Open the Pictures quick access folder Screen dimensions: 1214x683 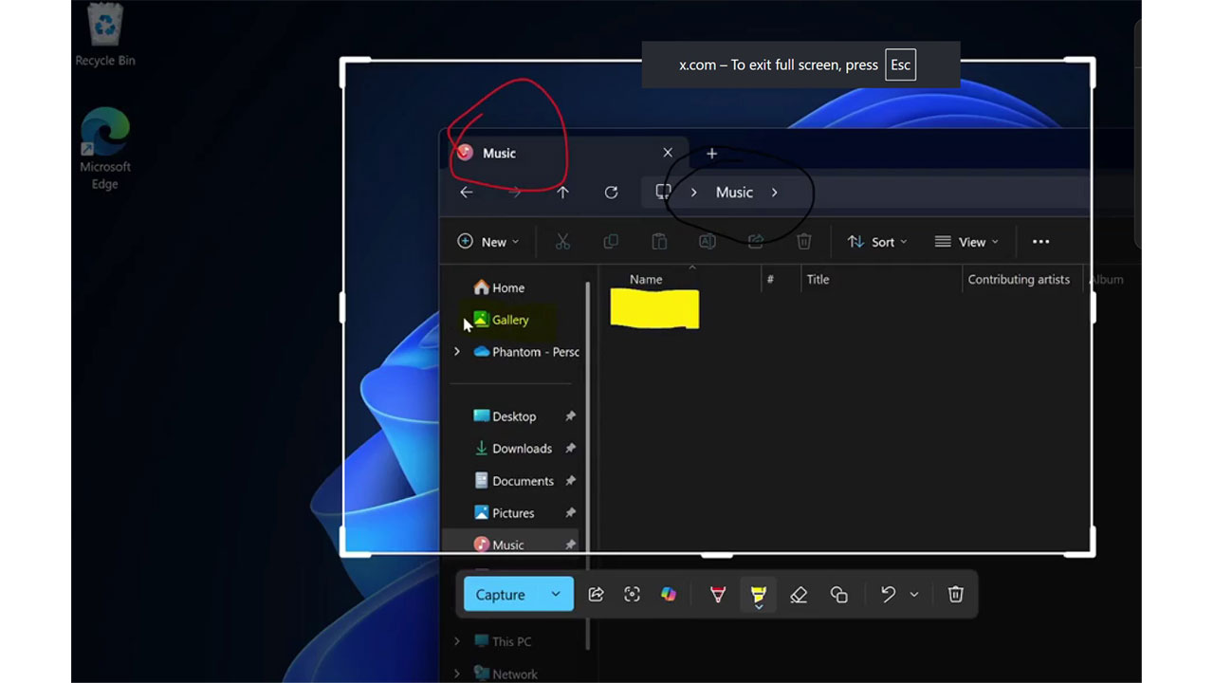point(505,513)
